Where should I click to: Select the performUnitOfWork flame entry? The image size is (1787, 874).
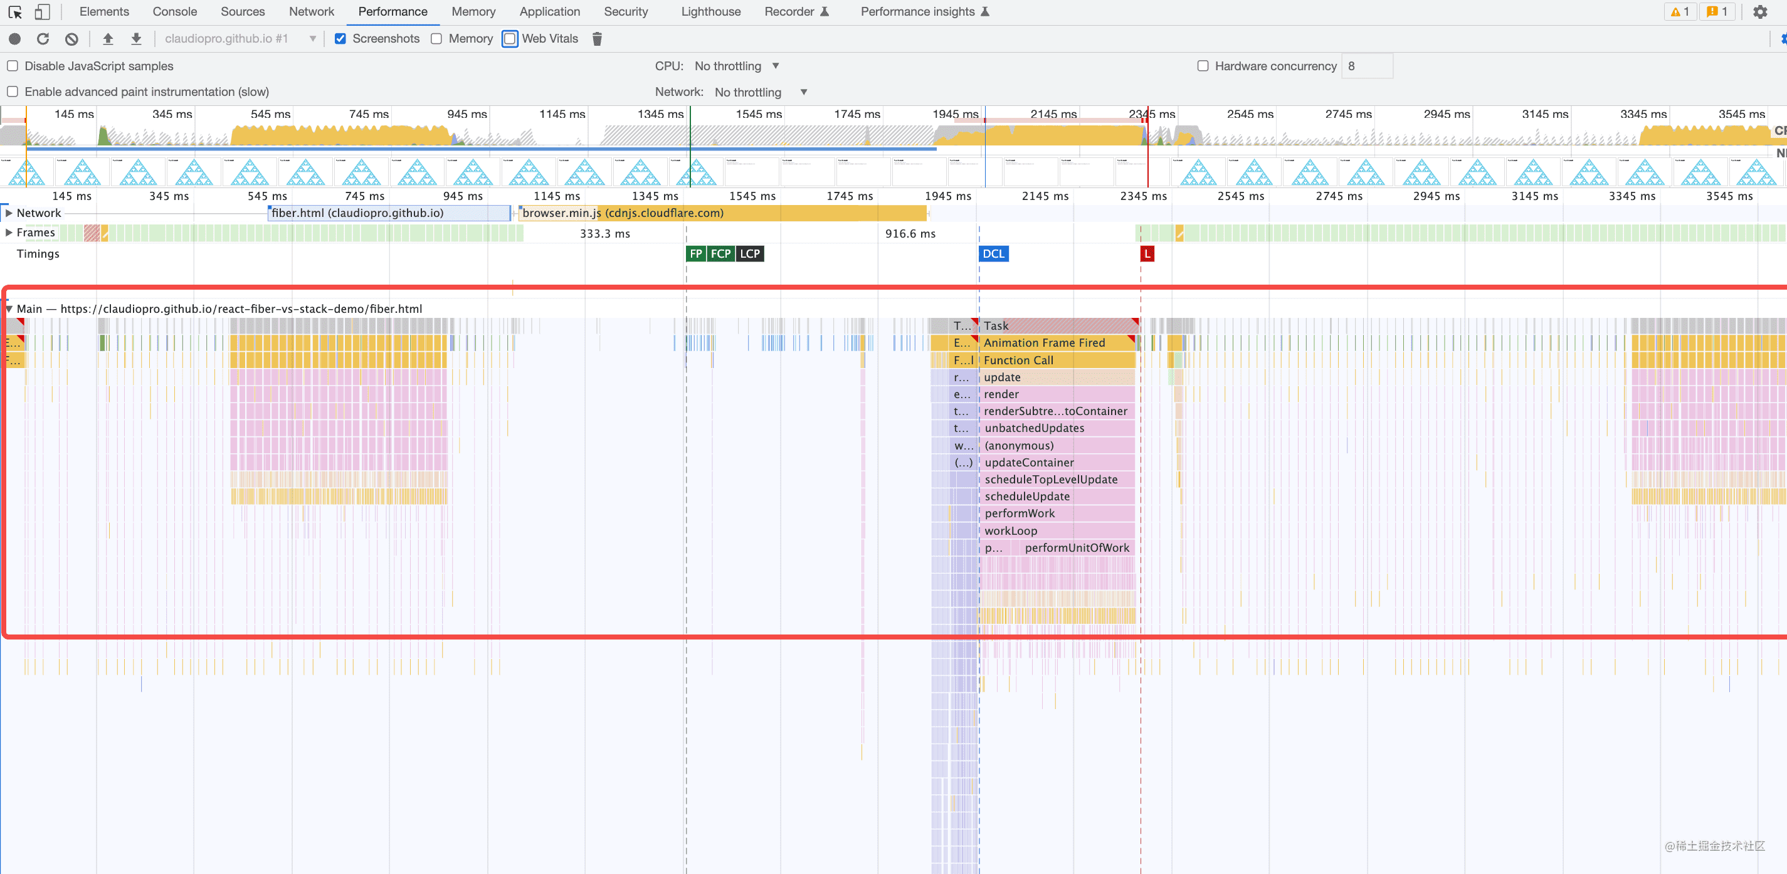pos(1076,548)
